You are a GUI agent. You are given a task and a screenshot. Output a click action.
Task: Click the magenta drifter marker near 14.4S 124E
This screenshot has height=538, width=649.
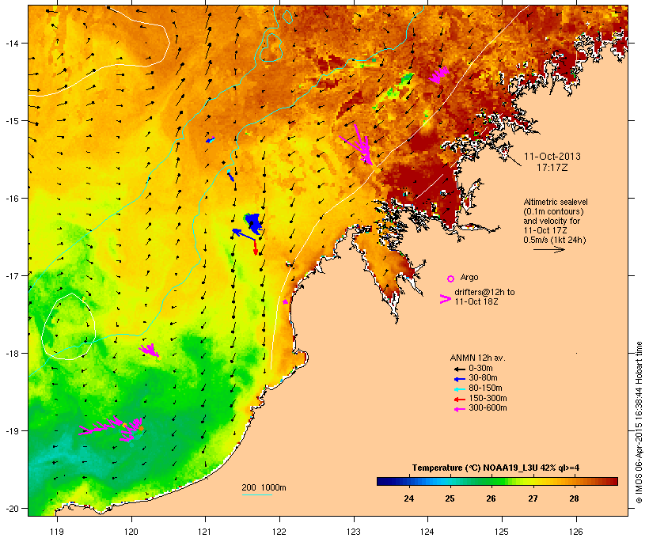438,74
